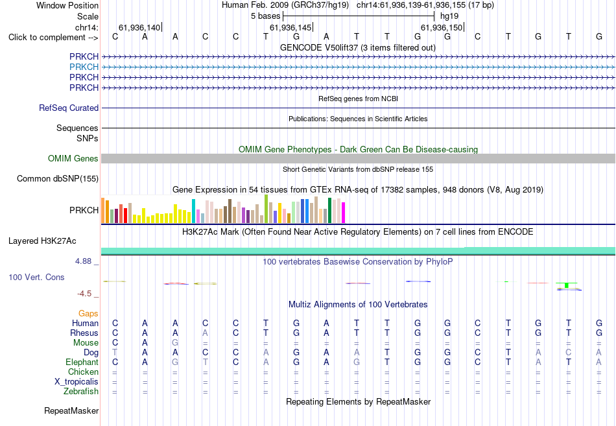Click the '5 bases' scale label
Screen dimensions: 616x426
tap(266, 16)
